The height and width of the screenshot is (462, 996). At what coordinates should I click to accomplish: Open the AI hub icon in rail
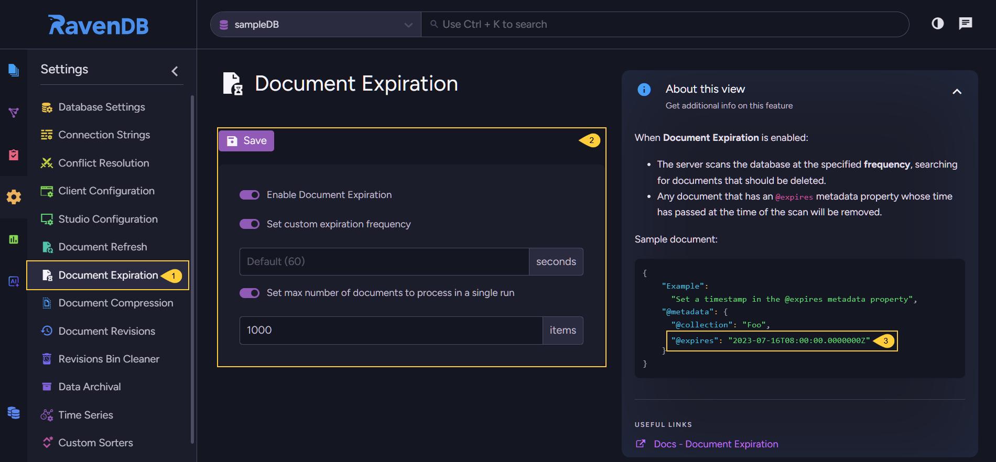tap(14, 281)
